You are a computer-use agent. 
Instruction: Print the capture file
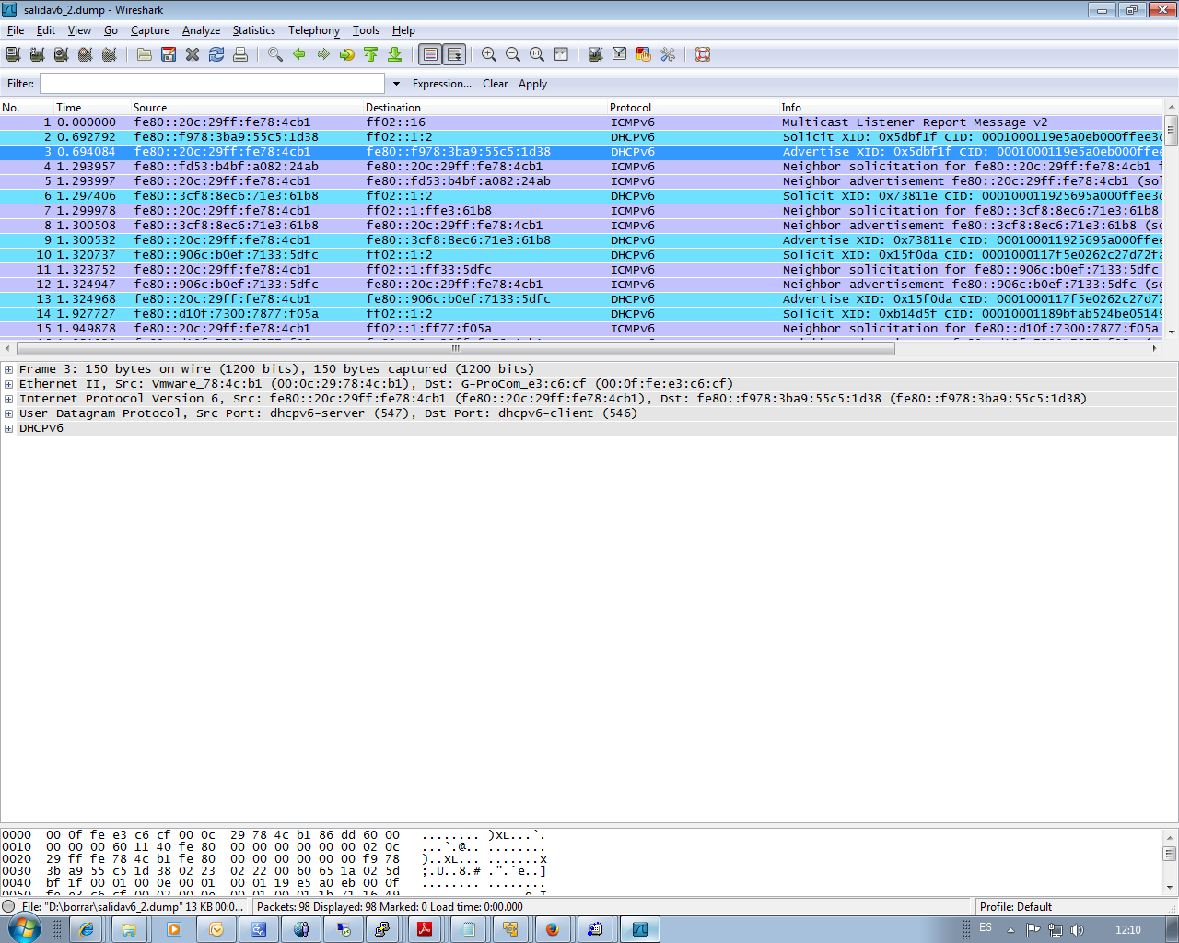(240, 54)
